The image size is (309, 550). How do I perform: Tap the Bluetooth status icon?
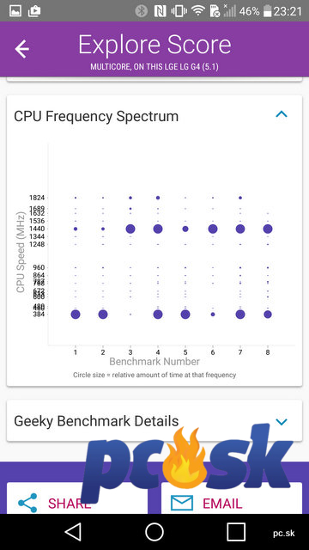141,11
